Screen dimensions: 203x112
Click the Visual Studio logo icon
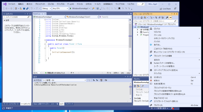click(5, 4)
